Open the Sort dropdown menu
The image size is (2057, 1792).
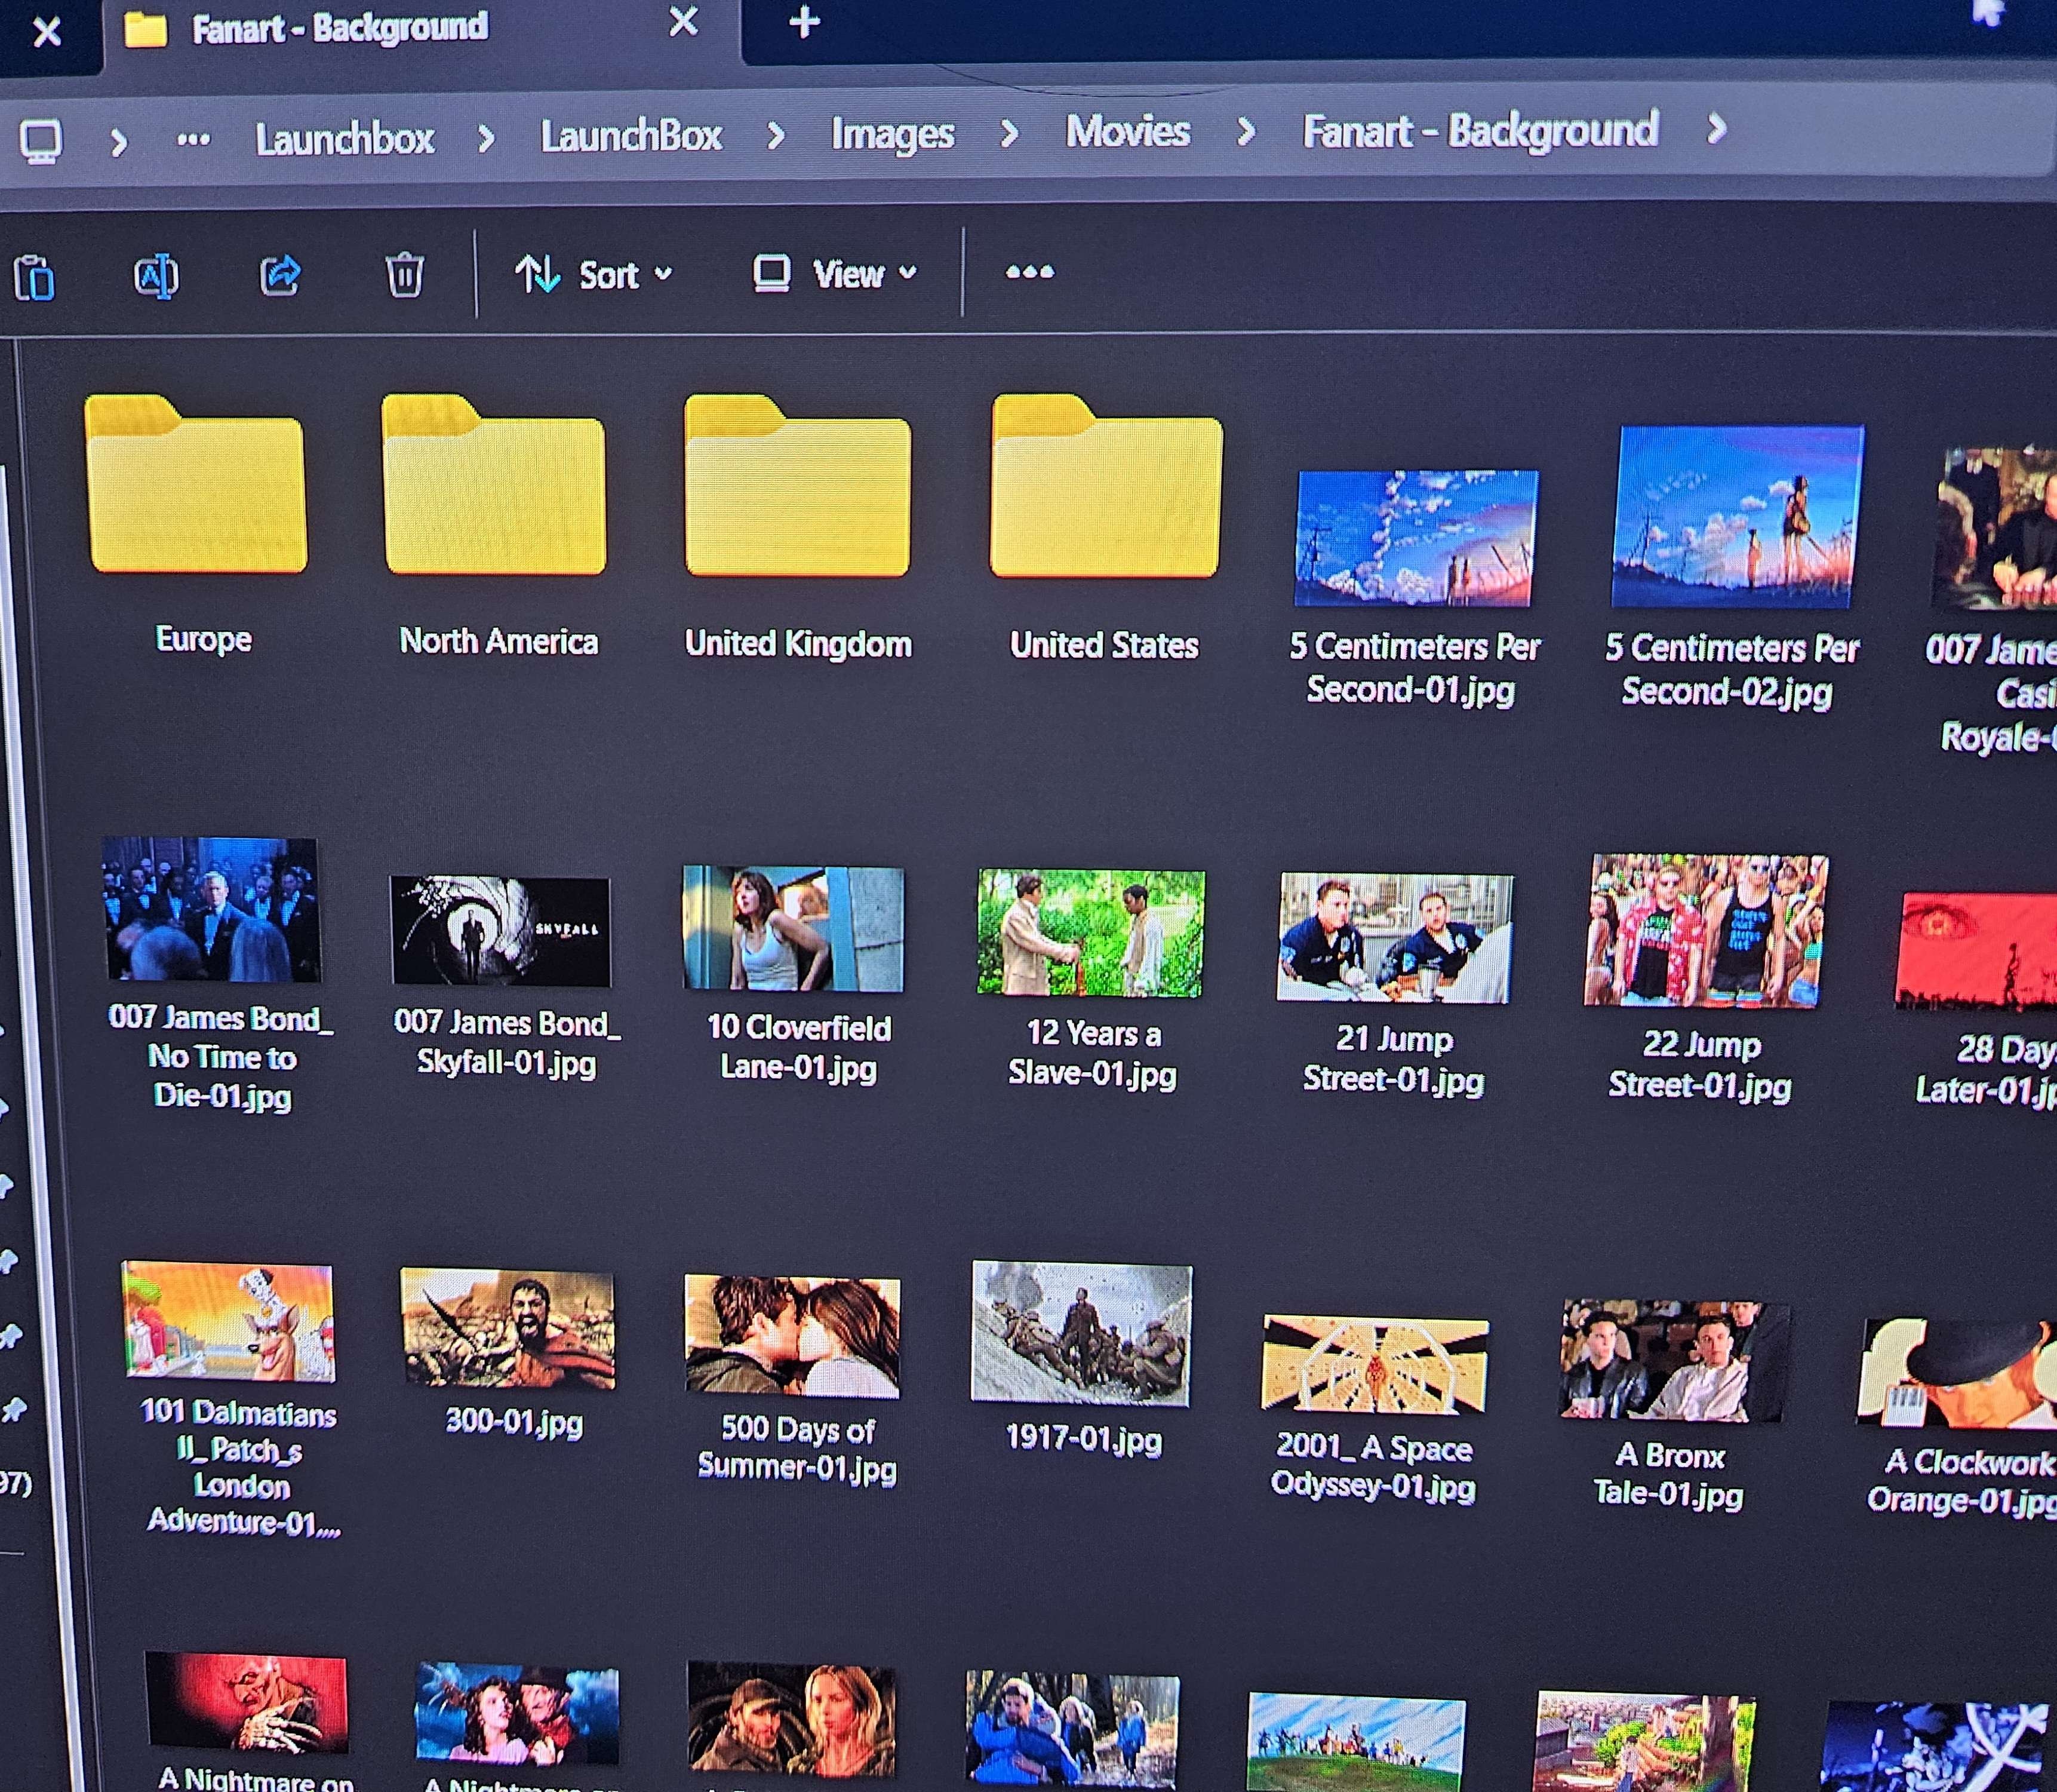click(x=594, y=274)
